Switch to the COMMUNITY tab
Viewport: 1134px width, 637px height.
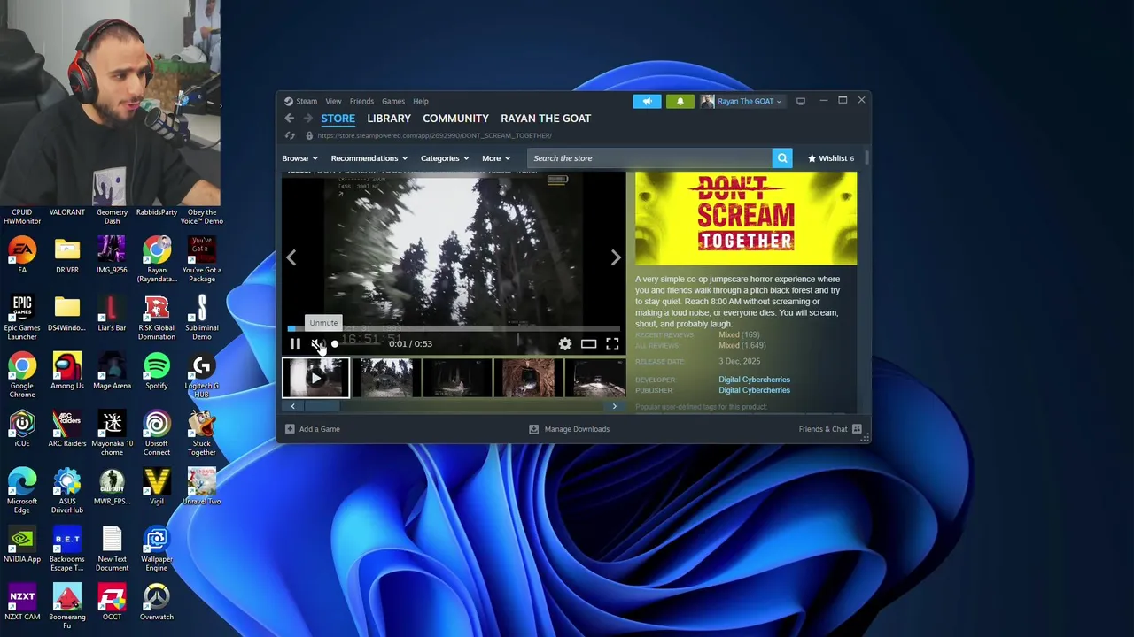(455, 119)
